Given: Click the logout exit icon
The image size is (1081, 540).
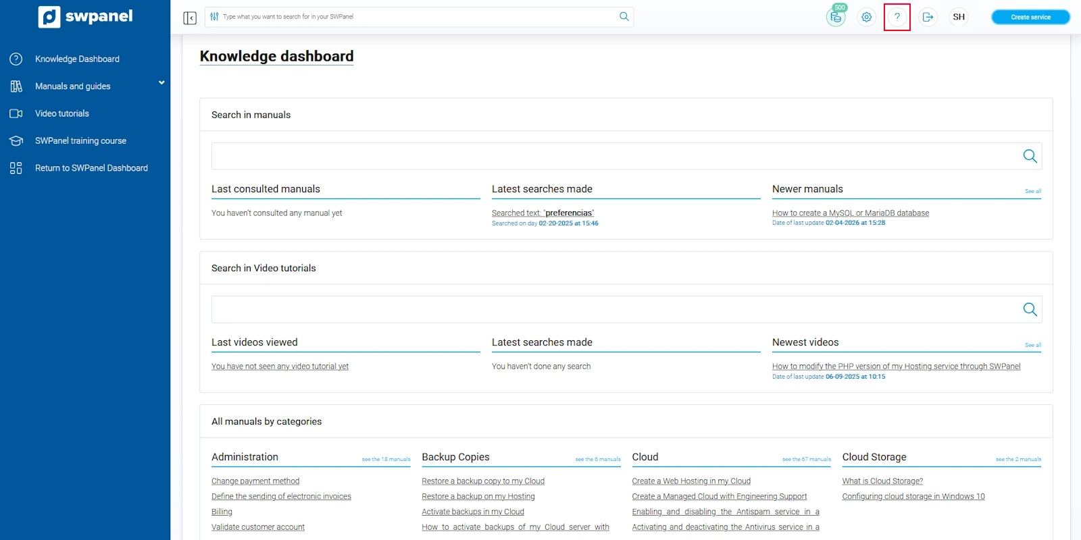Looking at the screenshot, I should tap(928, 17).
